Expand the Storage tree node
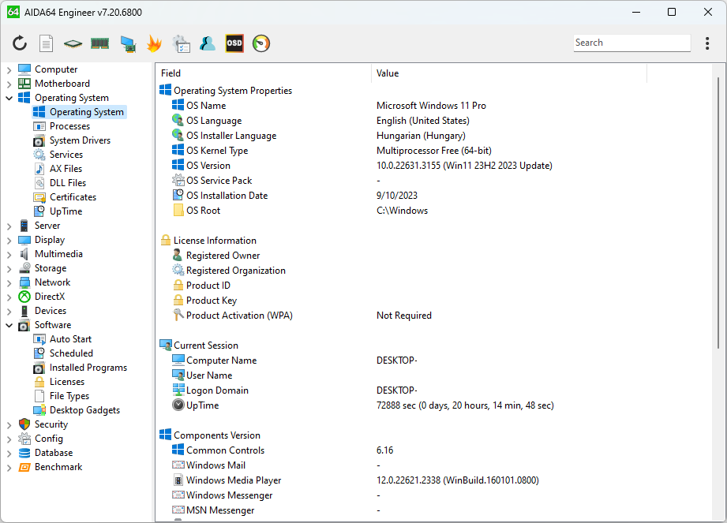727x523 pixels. [9, 269]
